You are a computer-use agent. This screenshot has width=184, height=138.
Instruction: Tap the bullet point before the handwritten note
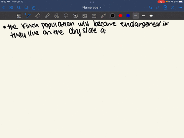point(5,27)
